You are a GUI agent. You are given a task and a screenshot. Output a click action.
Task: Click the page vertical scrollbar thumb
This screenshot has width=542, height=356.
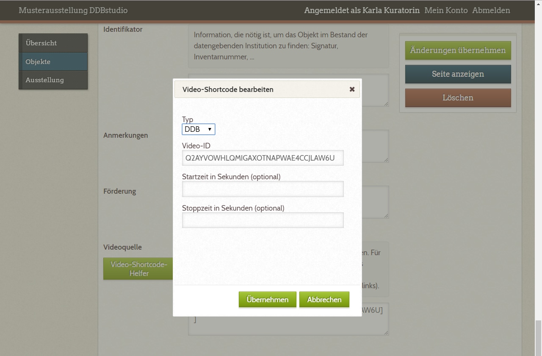538,338
